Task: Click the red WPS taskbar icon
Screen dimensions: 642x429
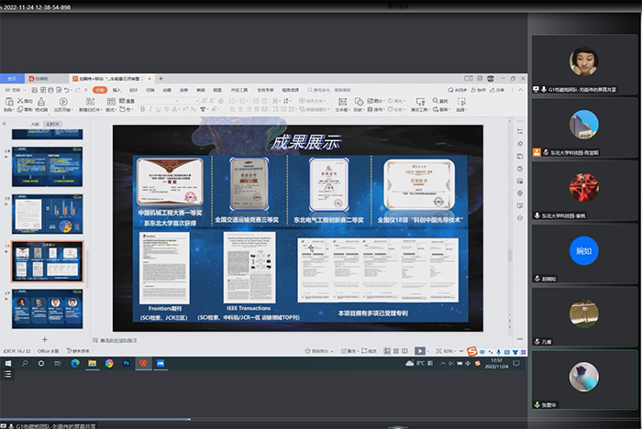Action: tap(143, 364)
